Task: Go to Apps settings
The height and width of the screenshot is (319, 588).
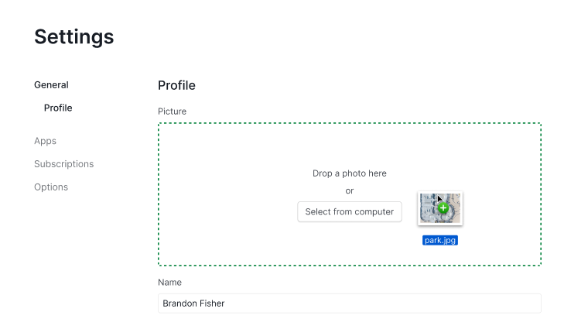Action: click(46, 141)
